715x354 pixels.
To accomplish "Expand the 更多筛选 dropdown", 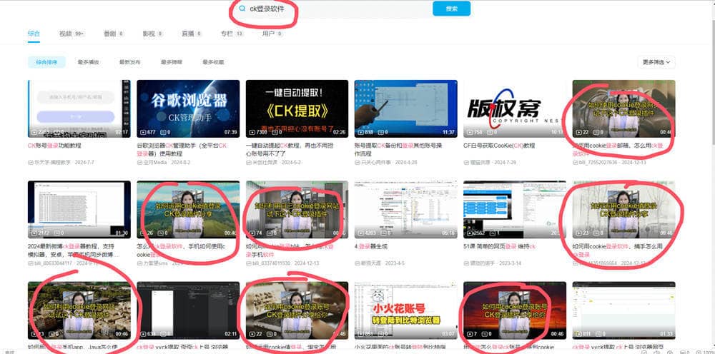I will click(656, 62).
